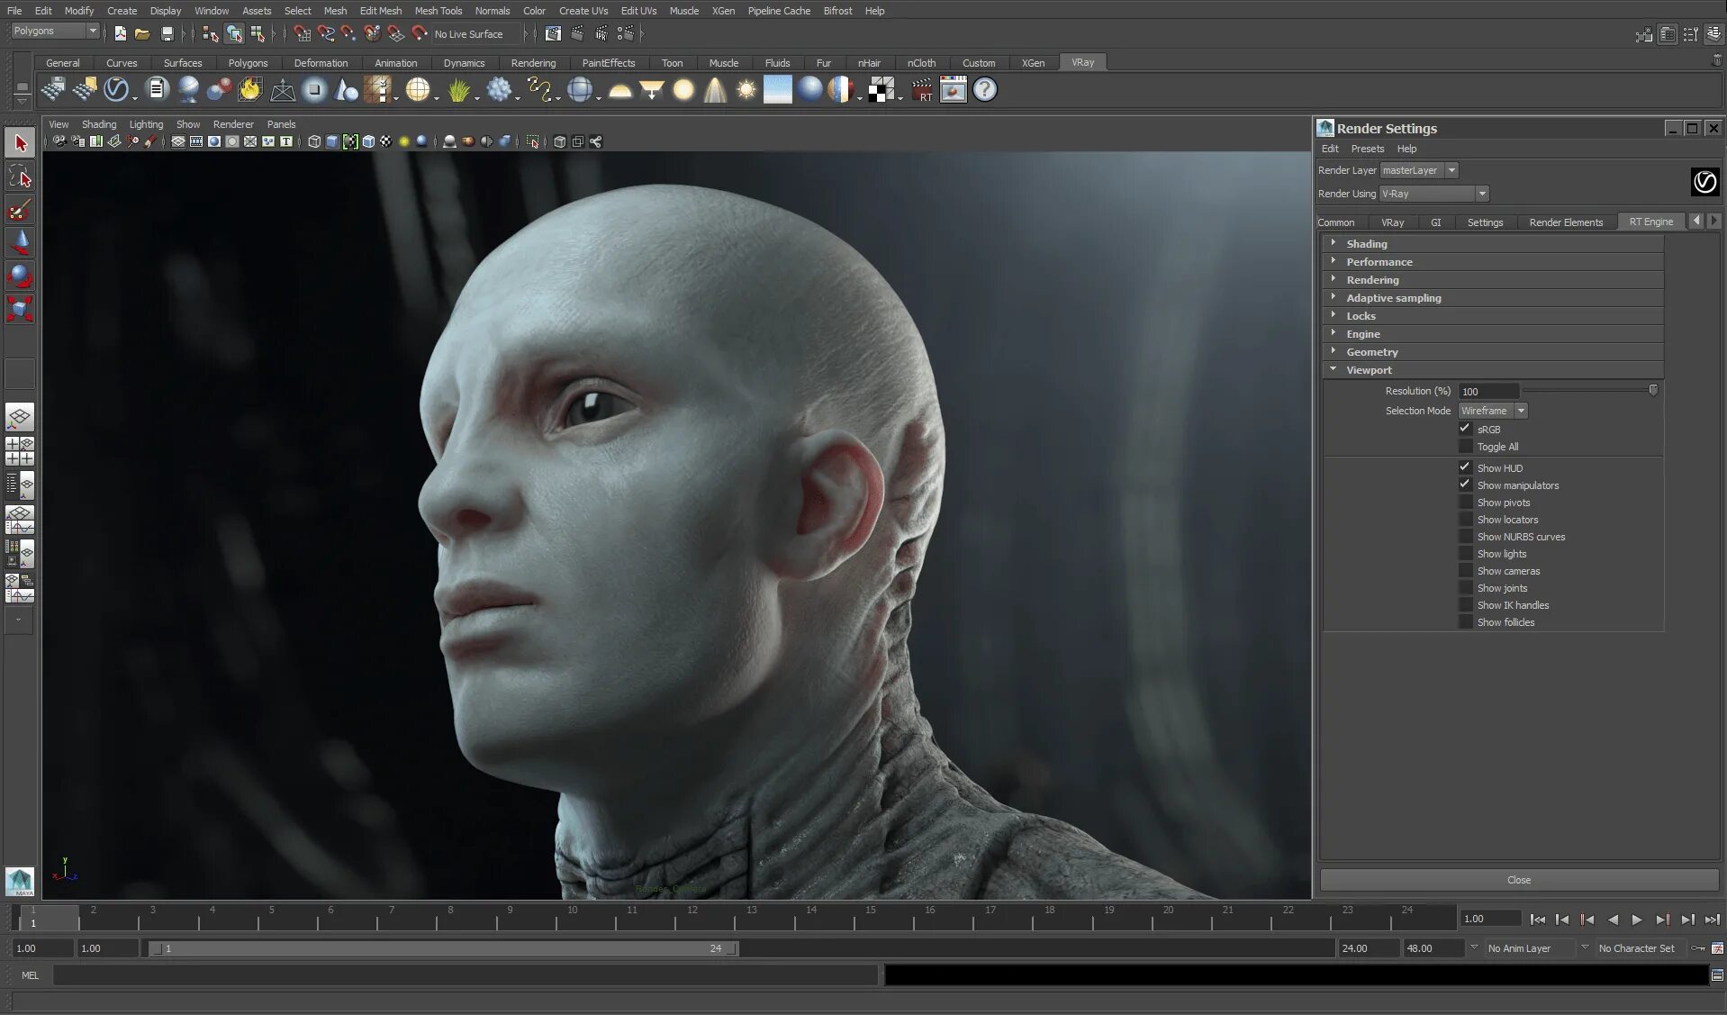Click the Close button in Render Settings
The height and width of the screenshot is (1015, 1727).
pos(1518,880)
